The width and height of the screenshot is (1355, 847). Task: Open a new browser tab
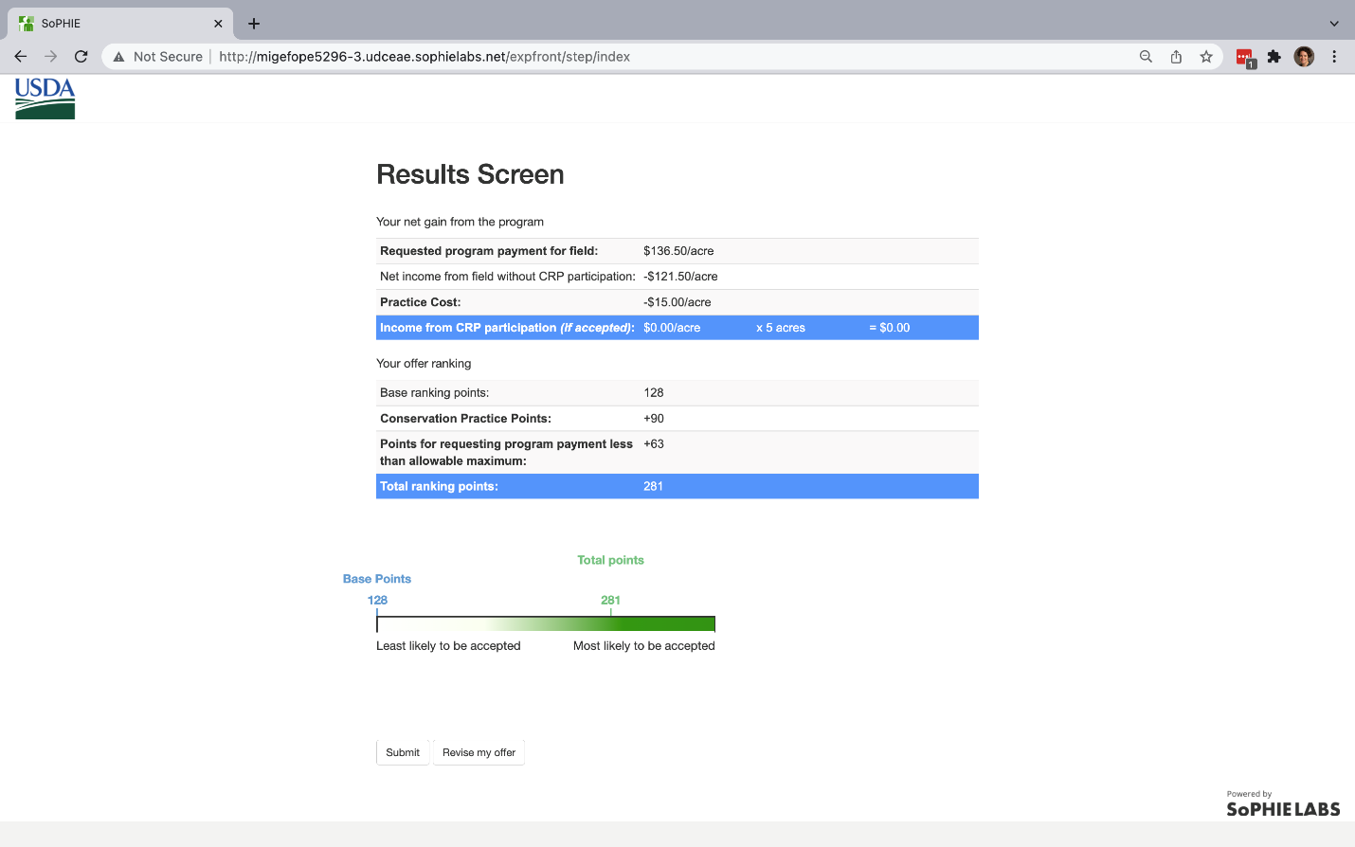254,24
